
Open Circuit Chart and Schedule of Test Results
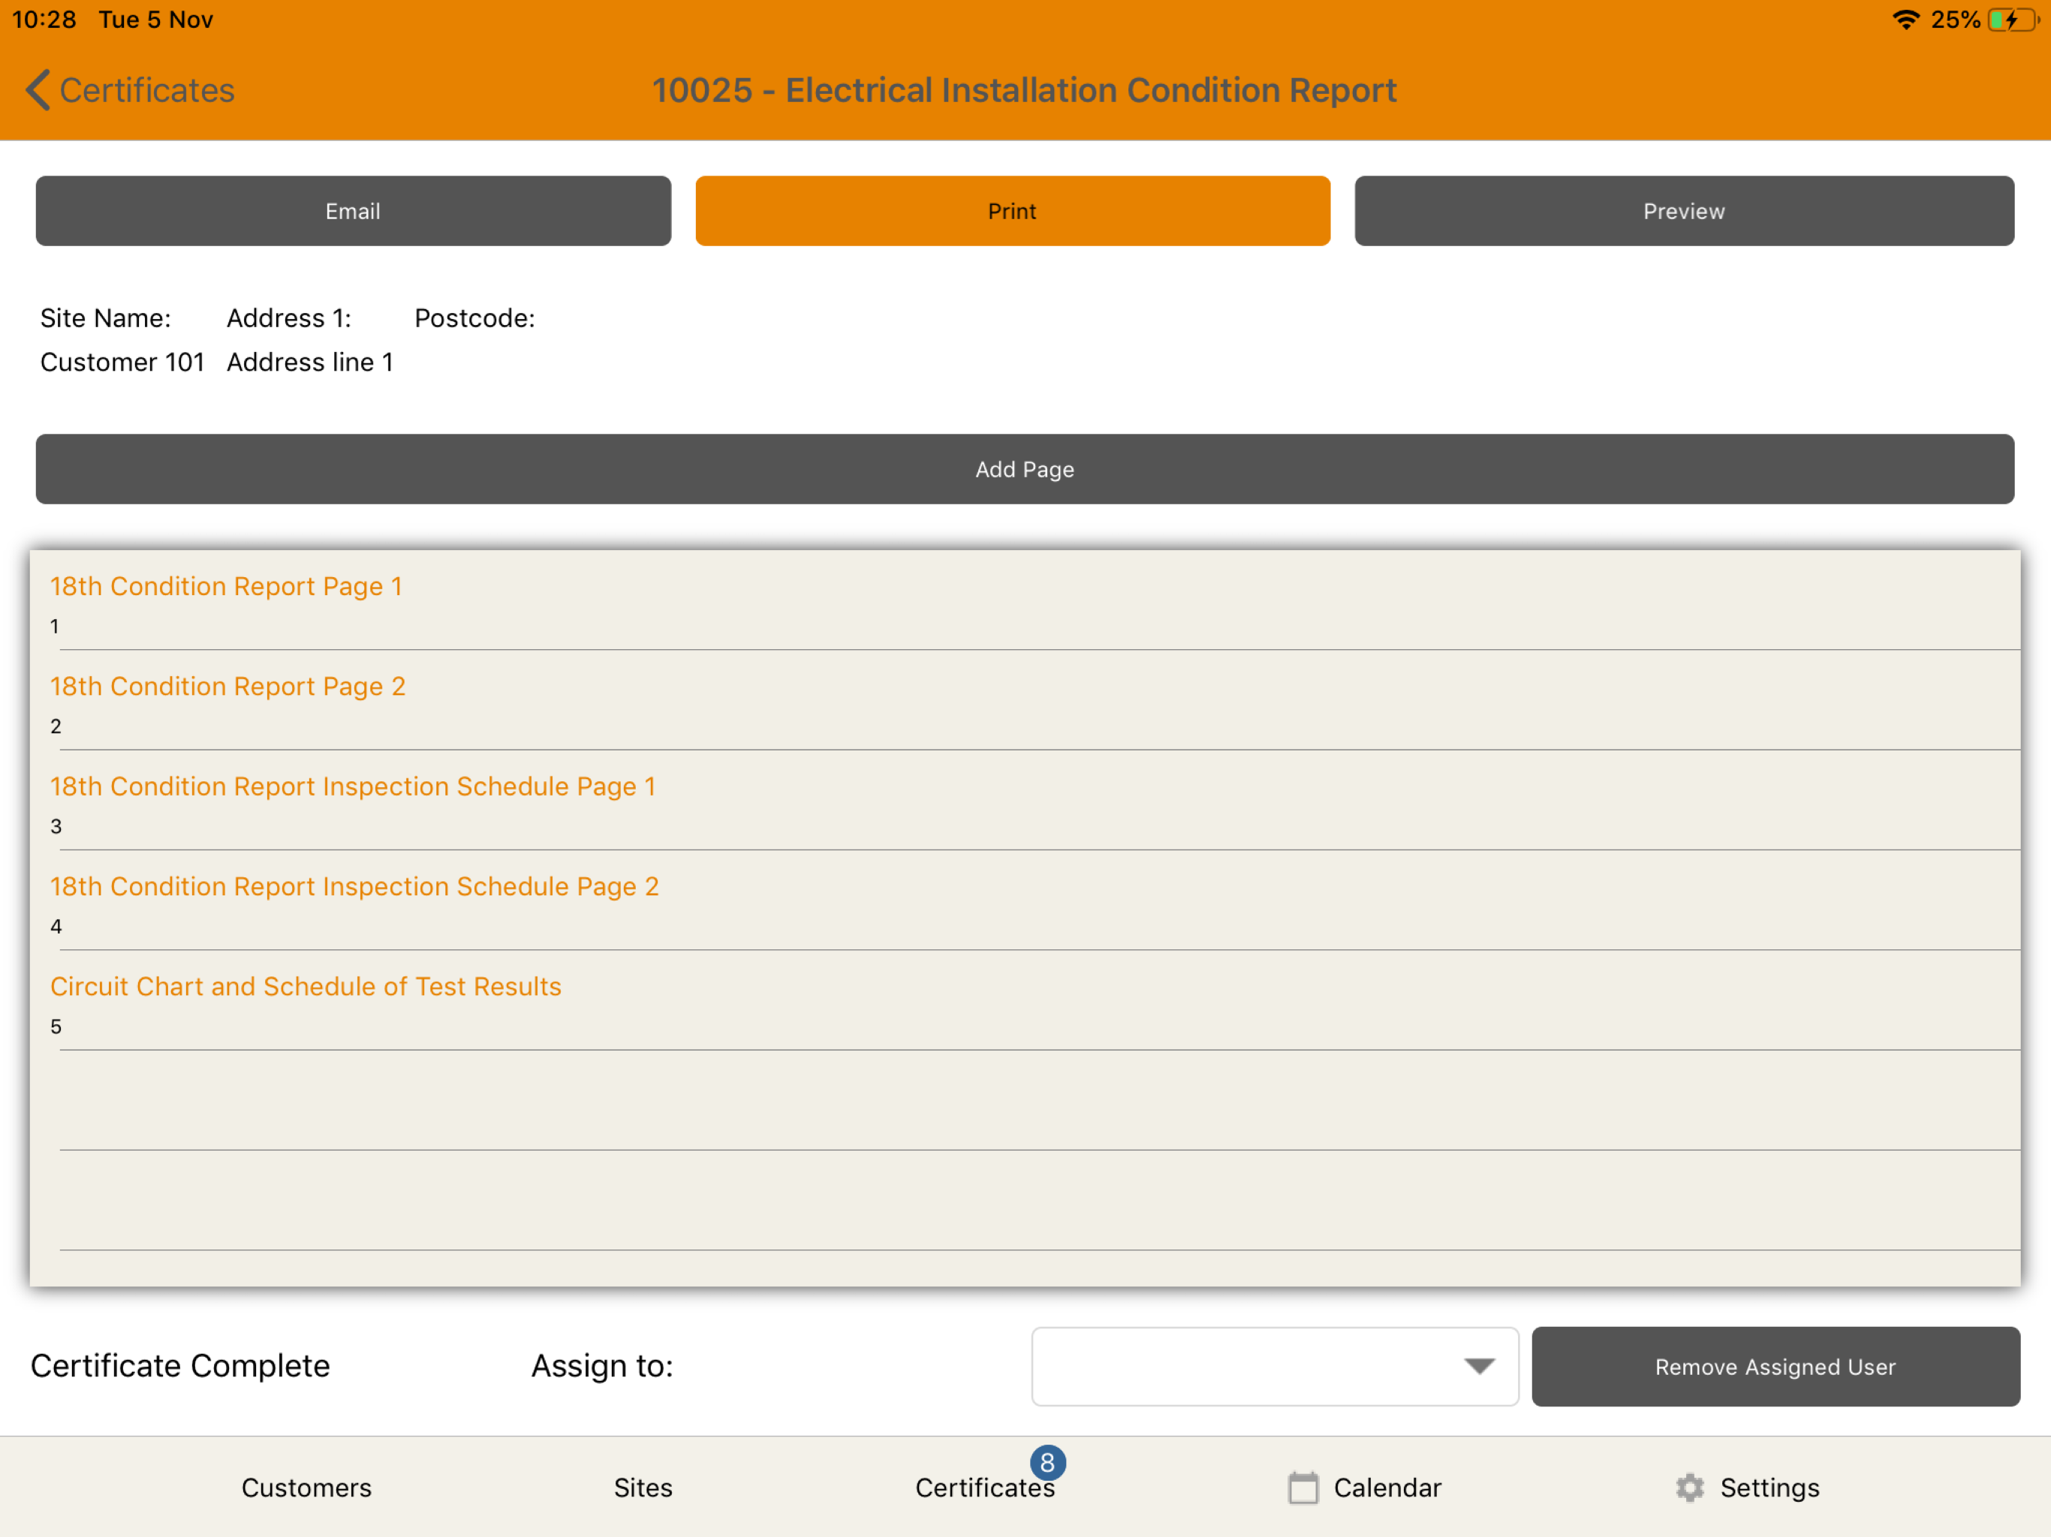pyautogui.click(x=1025, y=1001)
